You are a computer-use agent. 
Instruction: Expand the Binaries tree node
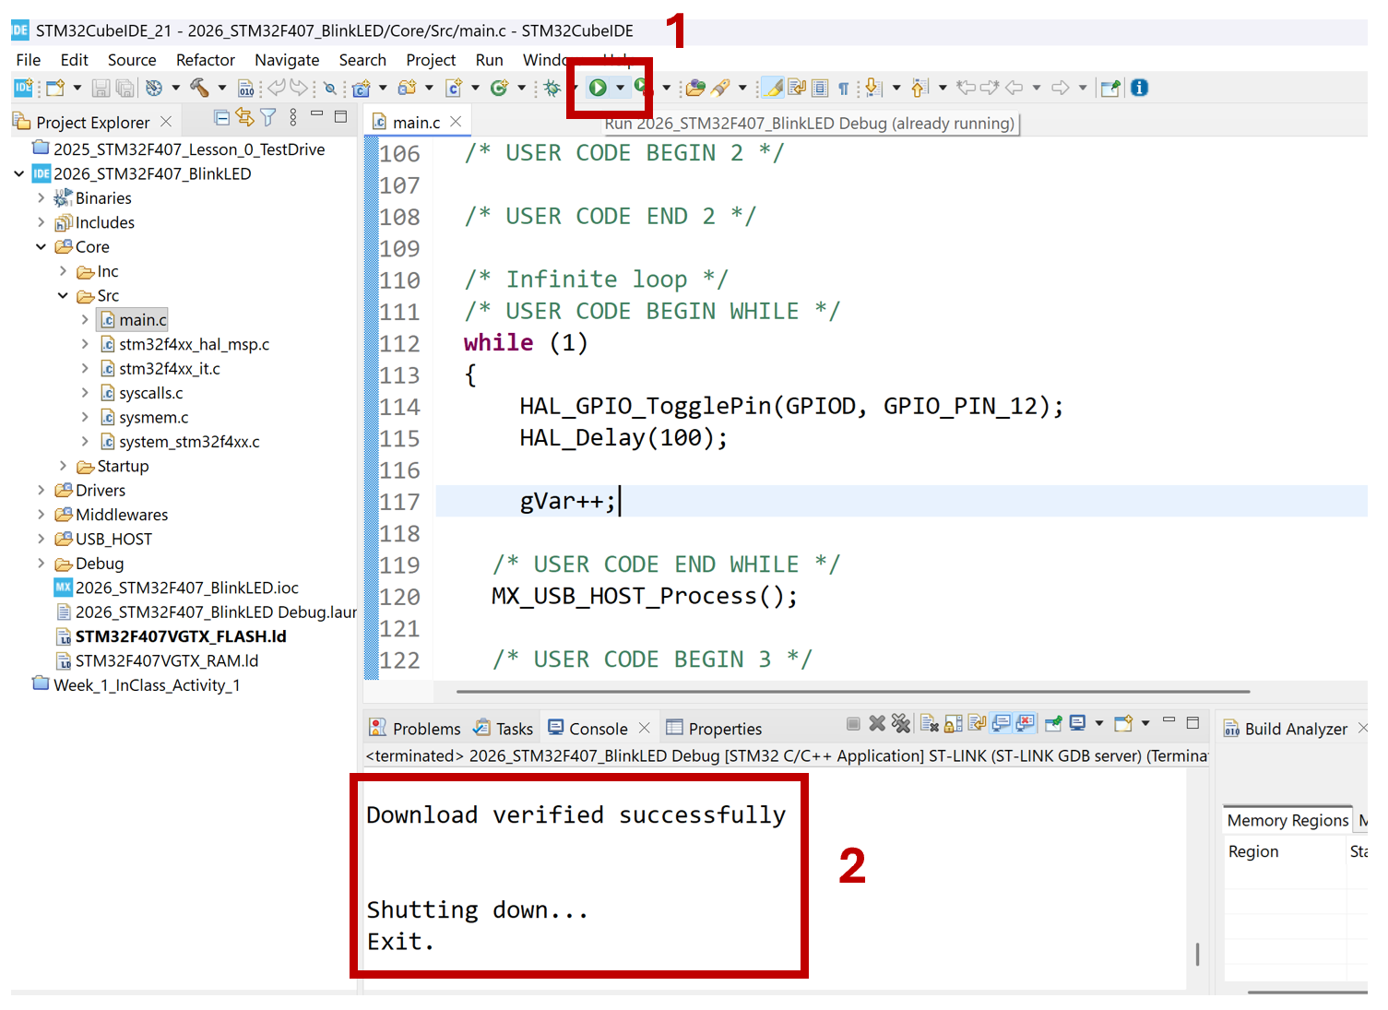tap(41, 197)
